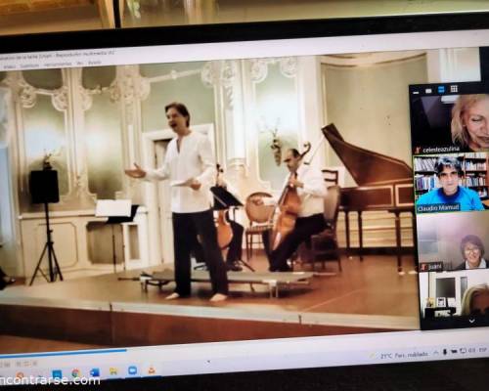
Task: Open Chrome from the taskbar
Action: click(x=75, y=372)
